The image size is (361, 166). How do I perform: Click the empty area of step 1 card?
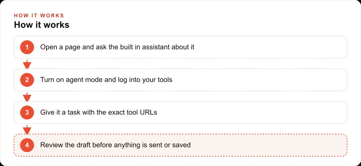[x=269, y=47]
